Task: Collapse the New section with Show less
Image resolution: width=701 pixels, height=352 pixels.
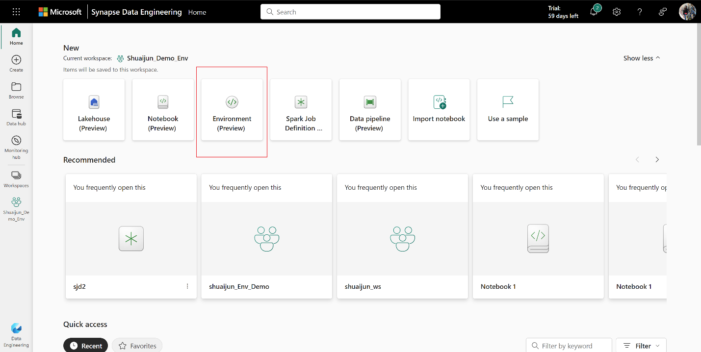Action: (642, 58)
